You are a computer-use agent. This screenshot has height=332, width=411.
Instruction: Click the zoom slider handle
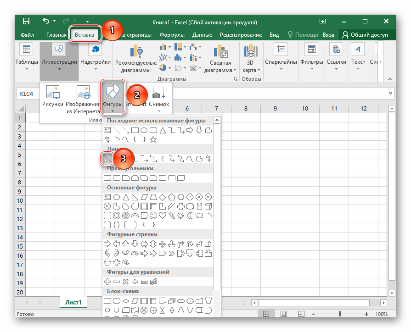click(x=340, y=314)
